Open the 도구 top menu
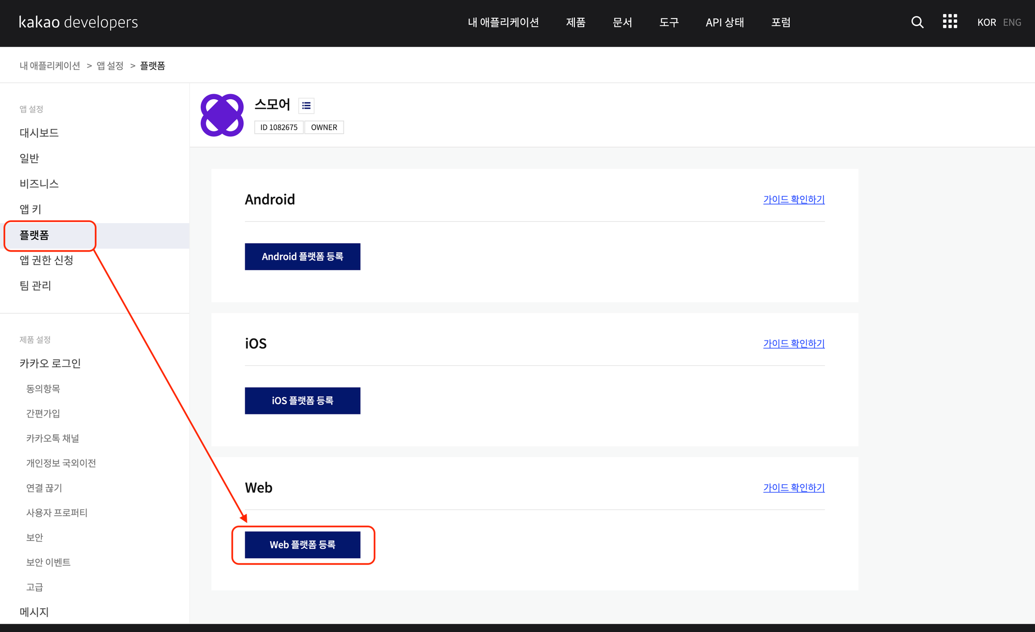The image size is (1035, 632). (x=669, y=22)
